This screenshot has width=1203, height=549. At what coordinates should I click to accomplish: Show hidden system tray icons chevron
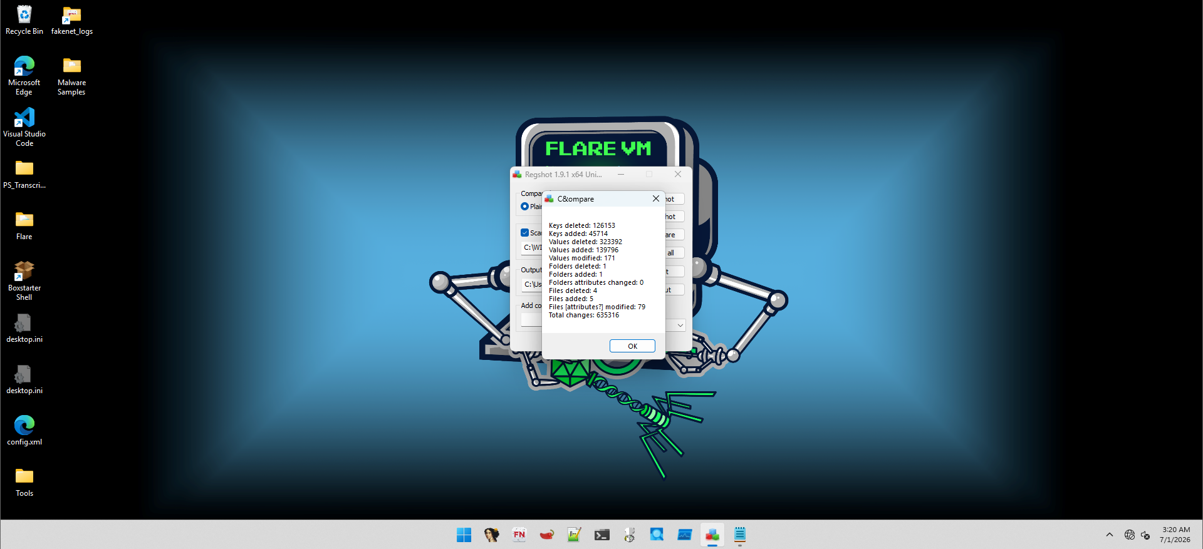click(1109, 535)
